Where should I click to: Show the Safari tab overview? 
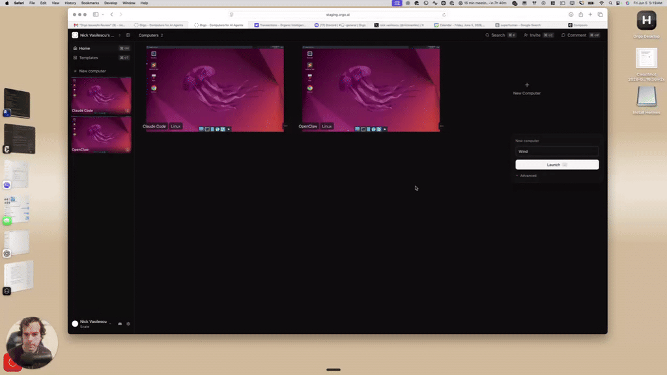[x=600, y=14]
